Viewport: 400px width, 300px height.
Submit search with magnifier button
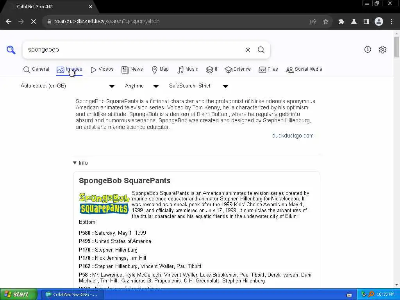[261, 50]
